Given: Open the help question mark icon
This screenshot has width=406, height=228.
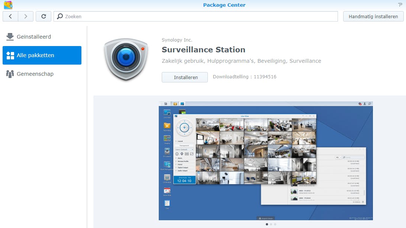Looking at the screenshot, I should point(400,5).
